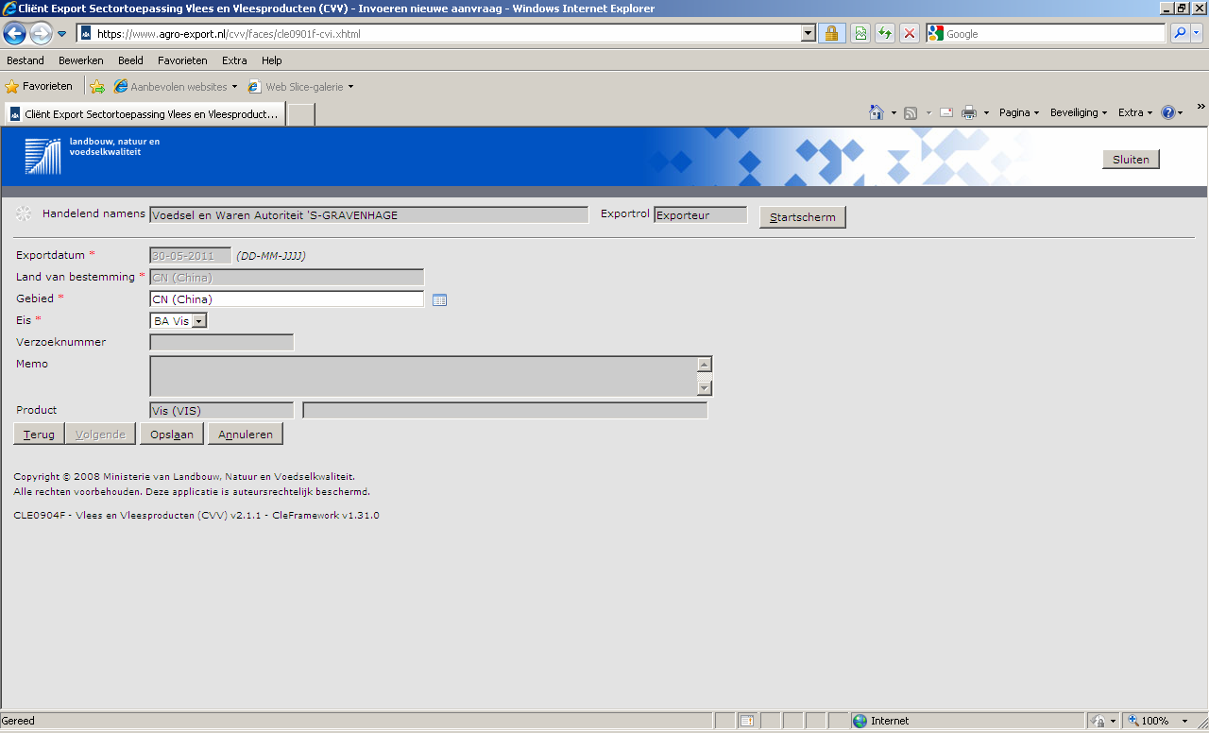The width and height of the screenshot is (1209, 733).
Task: Click the Handelend namens field
Action: coord(369,214)
